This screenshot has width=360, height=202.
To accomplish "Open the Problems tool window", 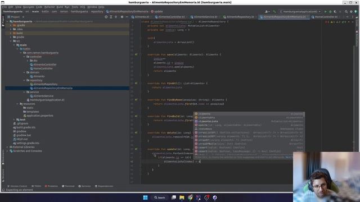I will [51, 186].
